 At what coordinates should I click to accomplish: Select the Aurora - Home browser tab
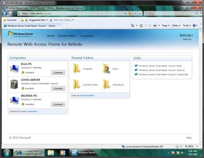(32, 26)
